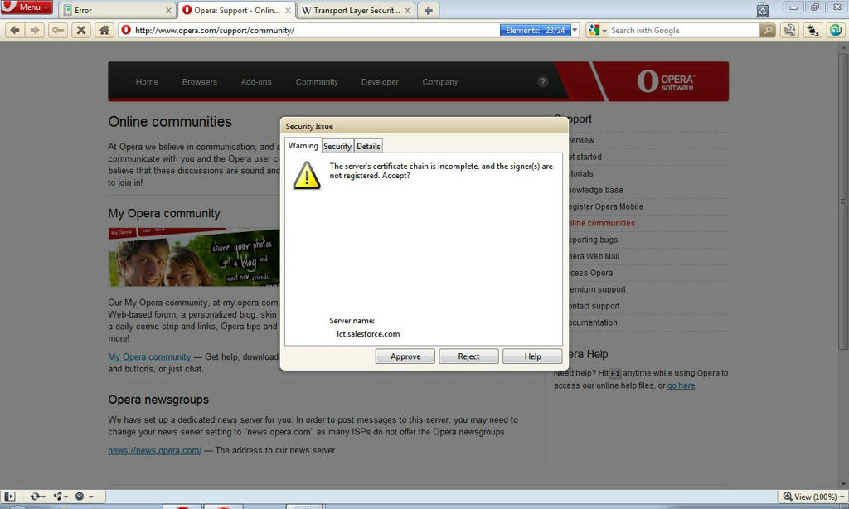
Task: Open the Opera Turbo status bar dropdown
Action: [84, 496]
